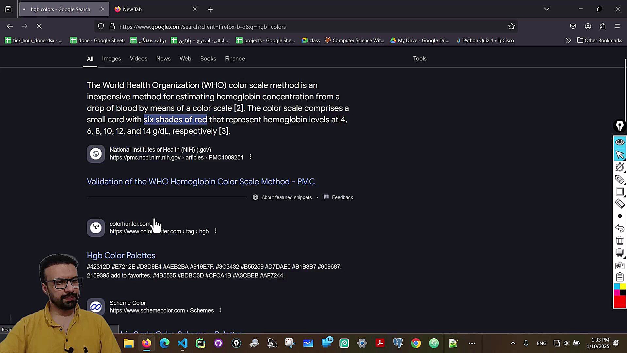Image resolution: width=627 pixels, height=353 pixels.
Task: Pick the square shape tool
Action: coord(620,192)
